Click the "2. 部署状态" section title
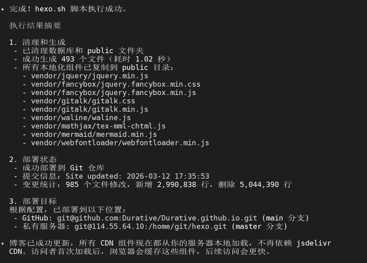 point(33,160)
